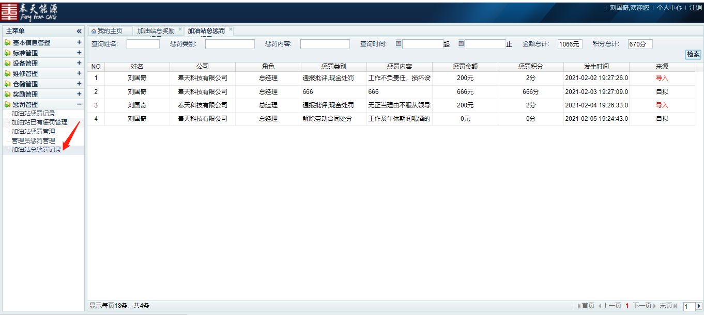
Task: Expand the 维修管理 plus sign
Action: [79, 73]
